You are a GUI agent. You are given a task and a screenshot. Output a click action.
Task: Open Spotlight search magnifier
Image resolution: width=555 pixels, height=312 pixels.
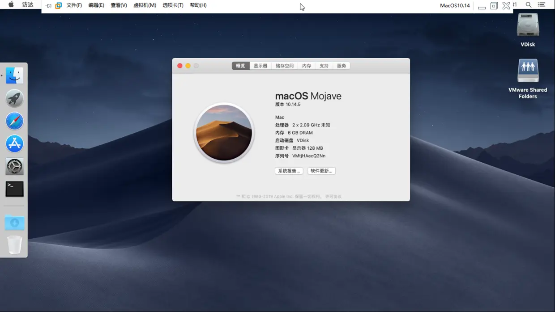[529, 4]
